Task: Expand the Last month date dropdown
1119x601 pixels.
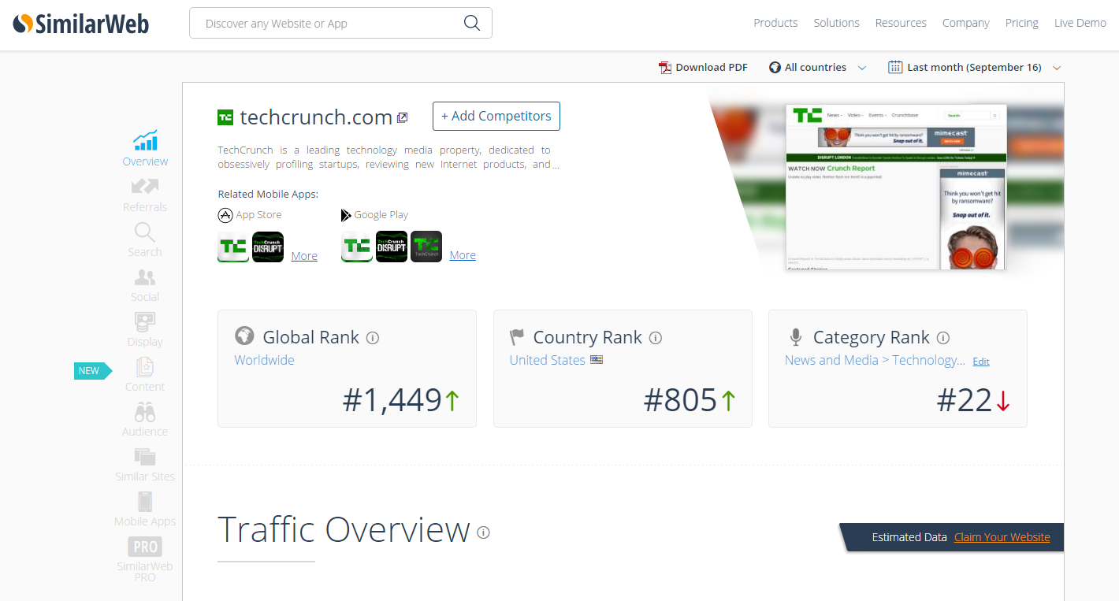Action: (975, 68)
